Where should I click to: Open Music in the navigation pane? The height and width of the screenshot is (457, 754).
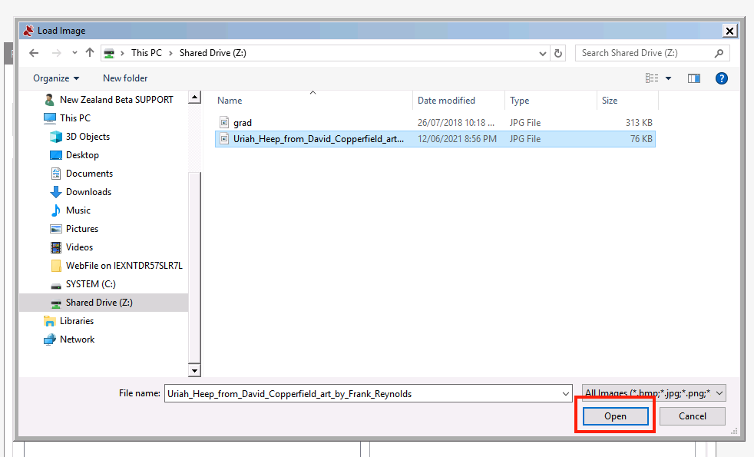[x=70, y=210]
